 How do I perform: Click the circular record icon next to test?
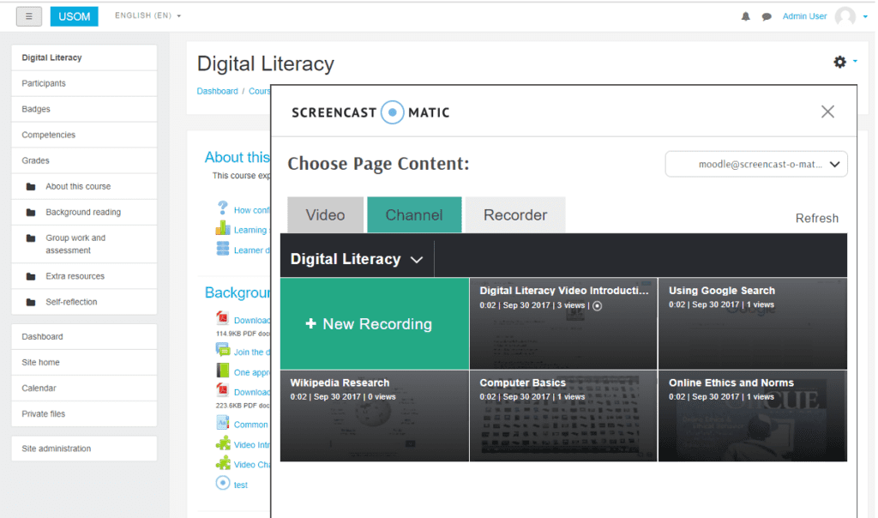[x=222, y=483]
